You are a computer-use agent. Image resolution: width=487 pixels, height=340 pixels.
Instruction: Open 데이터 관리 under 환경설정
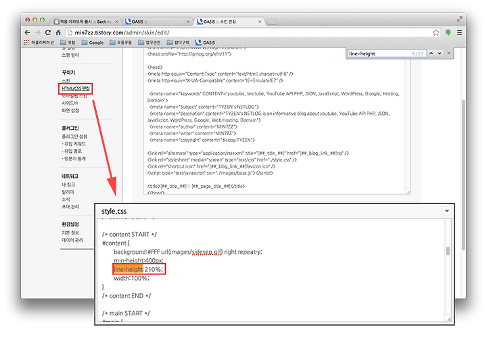coord(72,240)
